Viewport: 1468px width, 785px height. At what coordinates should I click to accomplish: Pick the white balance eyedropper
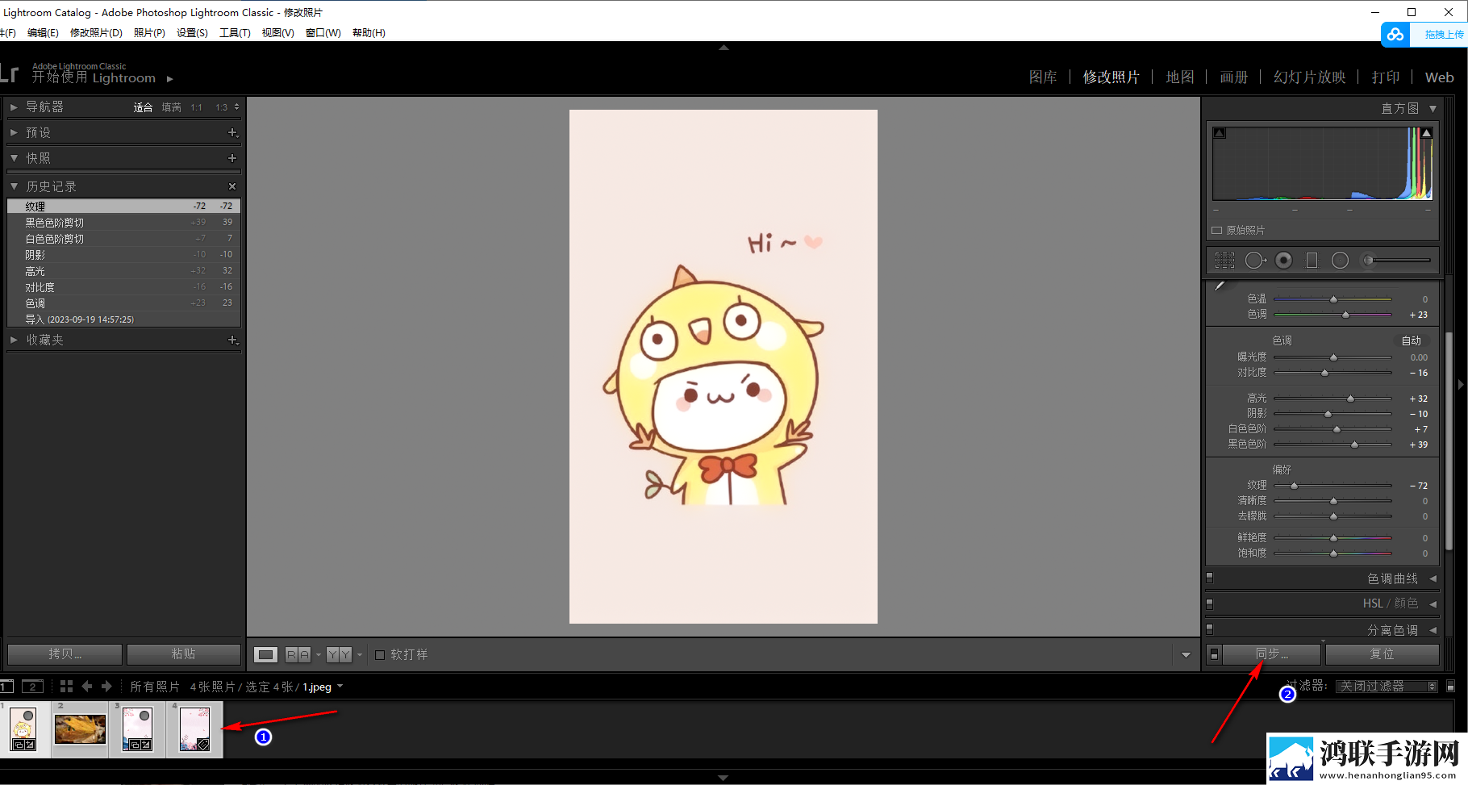click(x=1220, y=286)
